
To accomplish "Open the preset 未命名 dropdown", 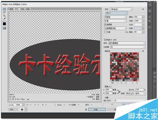I will coord(121,9).
